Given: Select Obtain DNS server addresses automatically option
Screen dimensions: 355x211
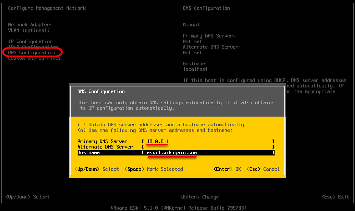Looking at the screenshot, I should 161,125.
